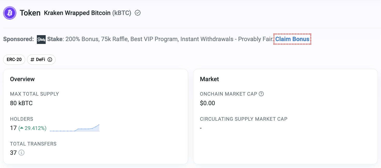Viewport: 381px width, 168px height.
Task: Click the 80 kBTC max supply value
Action: point(21,103)
